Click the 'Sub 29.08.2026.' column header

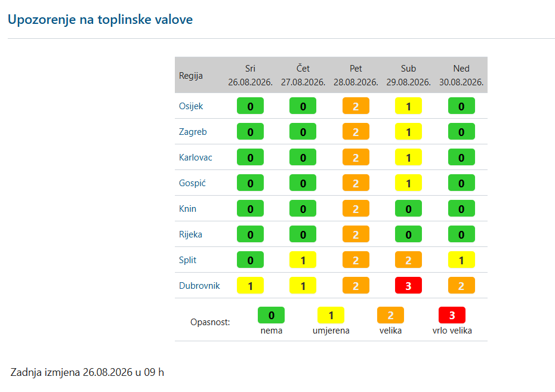[408, 75]
